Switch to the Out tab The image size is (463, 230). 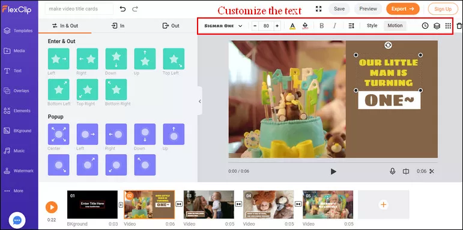click(171, 26)
